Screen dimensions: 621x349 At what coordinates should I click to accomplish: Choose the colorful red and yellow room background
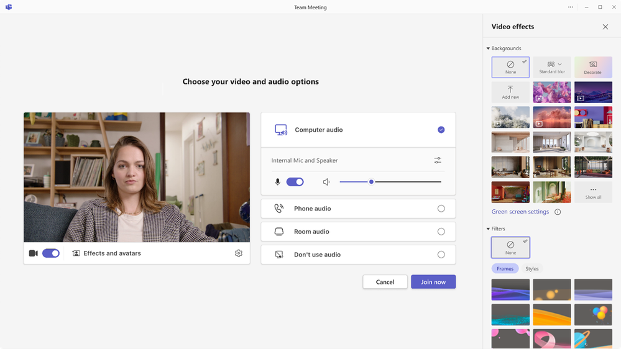(593, 117)
